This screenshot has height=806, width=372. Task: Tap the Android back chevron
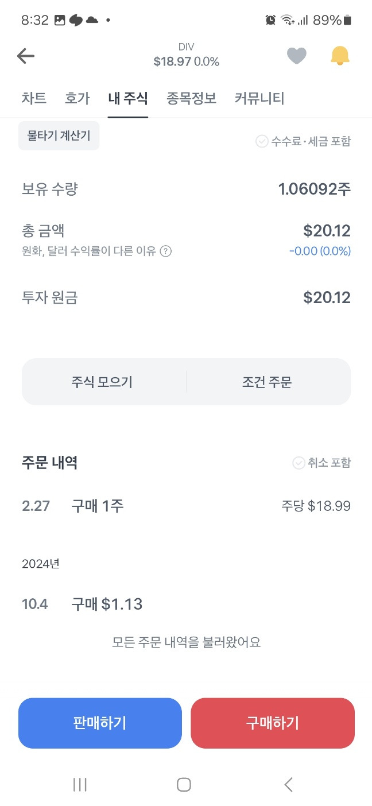pyautogui.click(x=289, y=785)
